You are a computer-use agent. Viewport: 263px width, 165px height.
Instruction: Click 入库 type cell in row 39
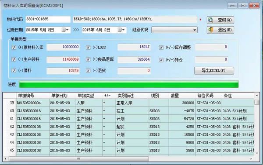click(89, 103)
